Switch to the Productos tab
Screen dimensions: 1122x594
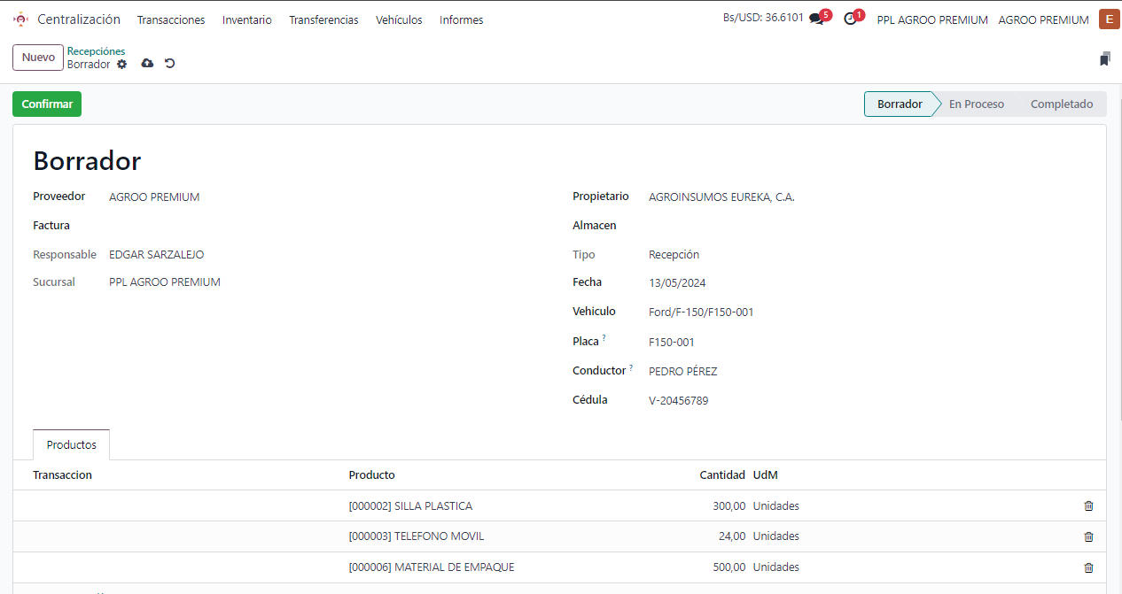coord(72,445)
